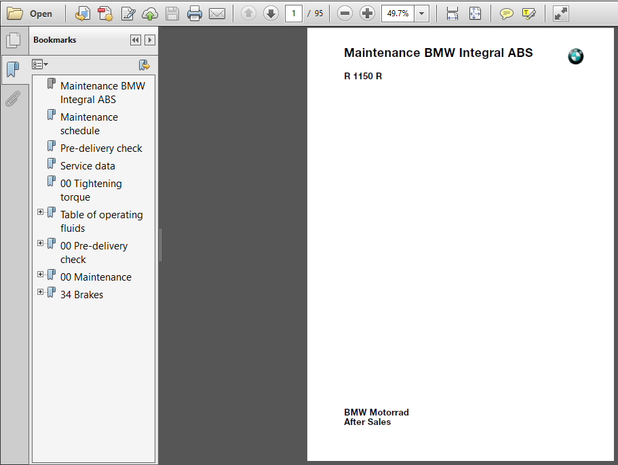Open the Service data bookmark
This screenshot has height=465, width=618.
88,166
